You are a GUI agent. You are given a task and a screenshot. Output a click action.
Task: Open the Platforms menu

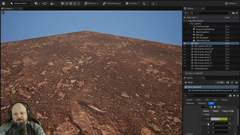tap(91, 3)
